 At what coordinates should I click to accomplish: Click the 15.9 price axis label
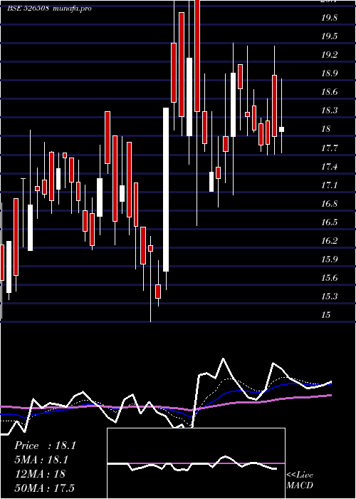pos(329,259)
